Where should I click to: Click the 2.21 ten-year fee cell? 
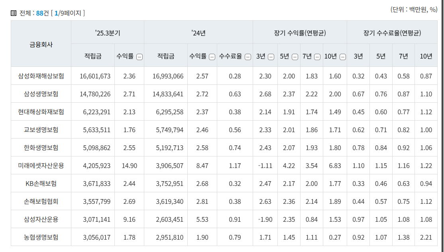(x=426, y=237)
